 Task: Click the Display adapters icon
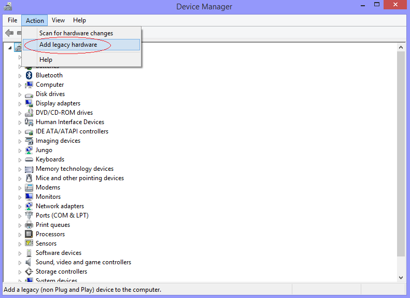29,103
